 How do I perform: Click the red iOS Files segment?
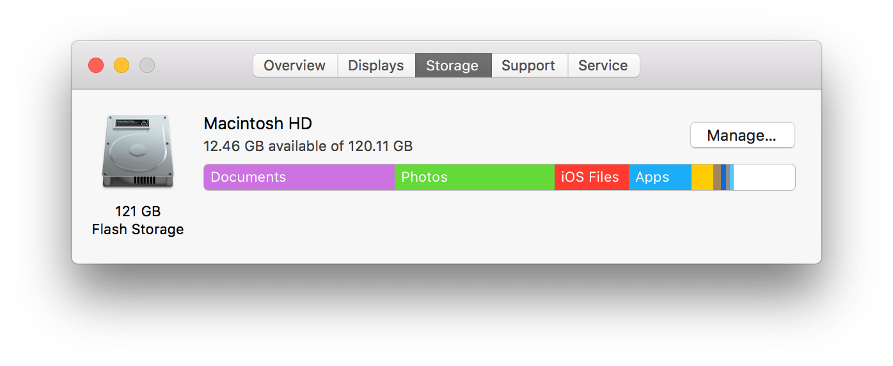(x=591, y=177)
